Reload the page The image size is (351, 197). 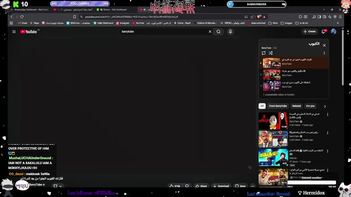[x=22, y=17]
